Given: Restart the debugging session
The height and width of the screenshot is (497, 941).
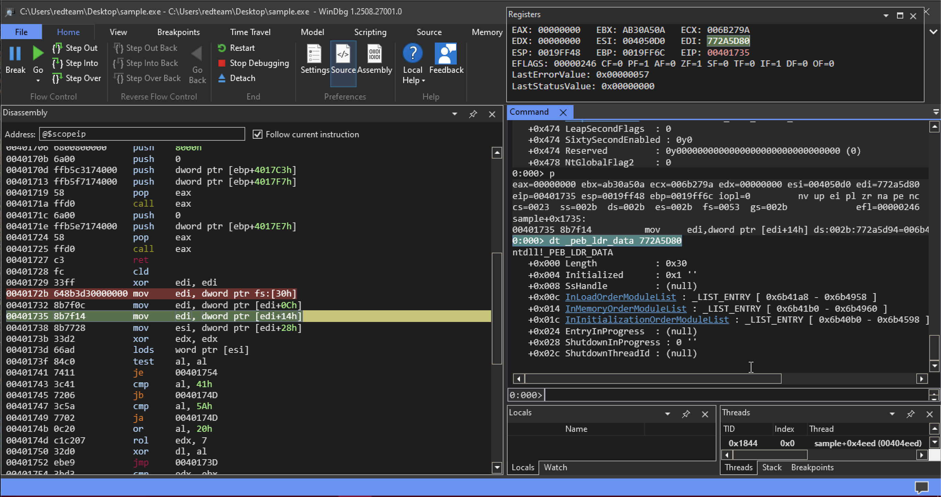Looking at the screenshot, I should pos(236,48).
